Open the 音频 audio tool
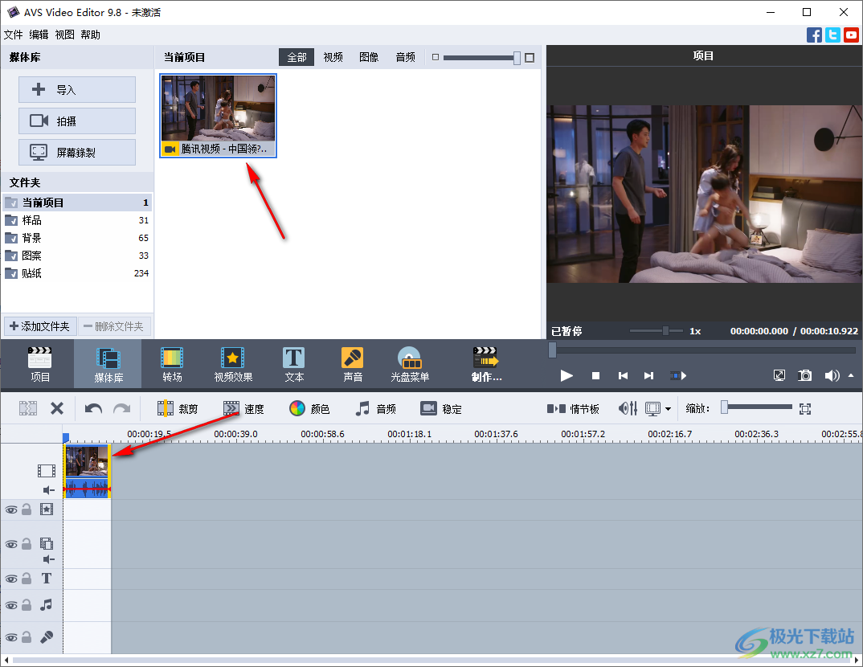 click(x=375, y=408)
